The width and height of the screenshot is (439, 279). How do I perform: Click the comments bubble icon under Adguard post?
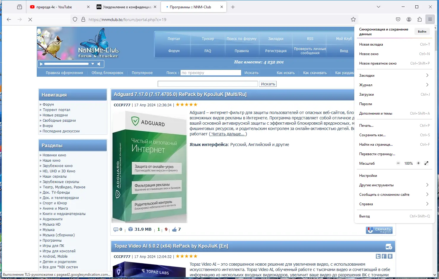coord(116,230)
